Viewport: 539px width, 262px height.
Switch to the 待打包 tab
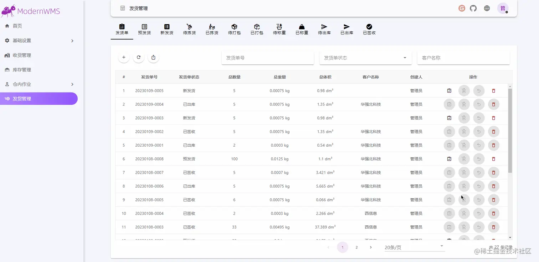tap(234, 30)
